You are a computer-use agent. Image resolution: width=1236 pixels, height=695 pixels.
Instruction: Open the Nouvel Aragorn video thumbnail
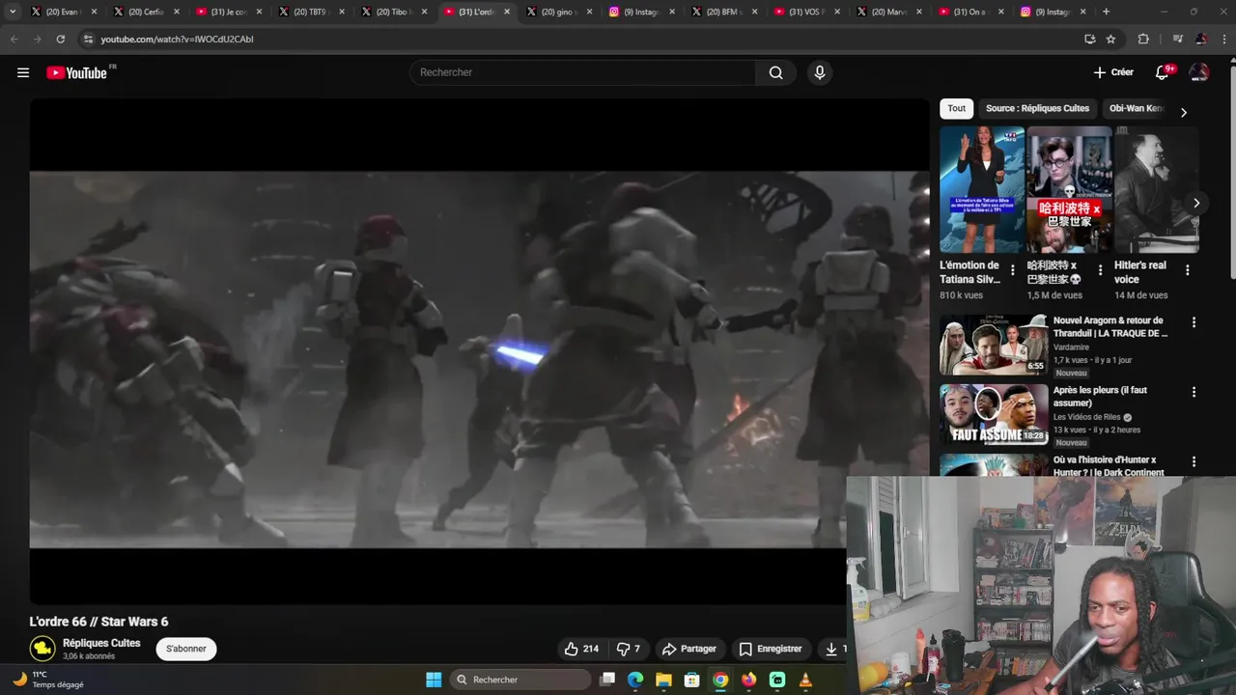click(x=994, y=345)
